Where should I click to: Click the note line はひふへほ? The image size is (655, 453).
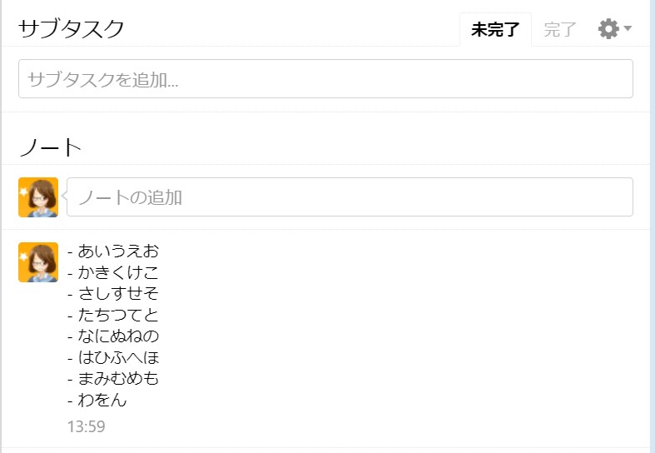pos(113,358)
